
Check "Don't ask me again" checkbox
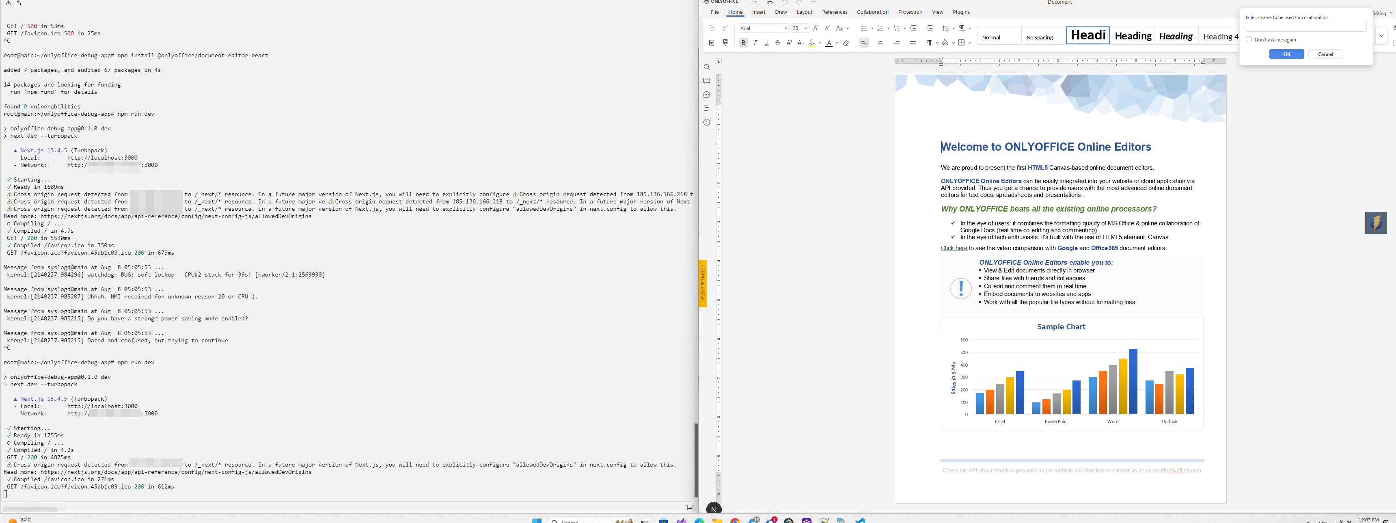tap(1249, 39)
